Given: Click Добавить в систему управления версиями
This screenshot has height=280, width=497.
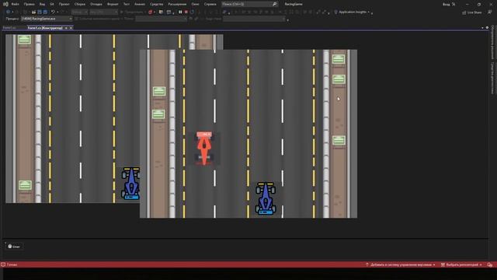Looking at the screenshot, I should [401, 264].
